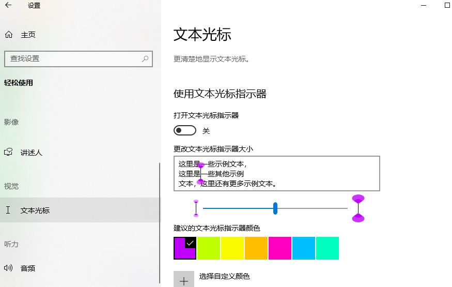Screen dimensions: 452x287
Task: Click the back arrow icon in Settings
Action: pos(8,6)
